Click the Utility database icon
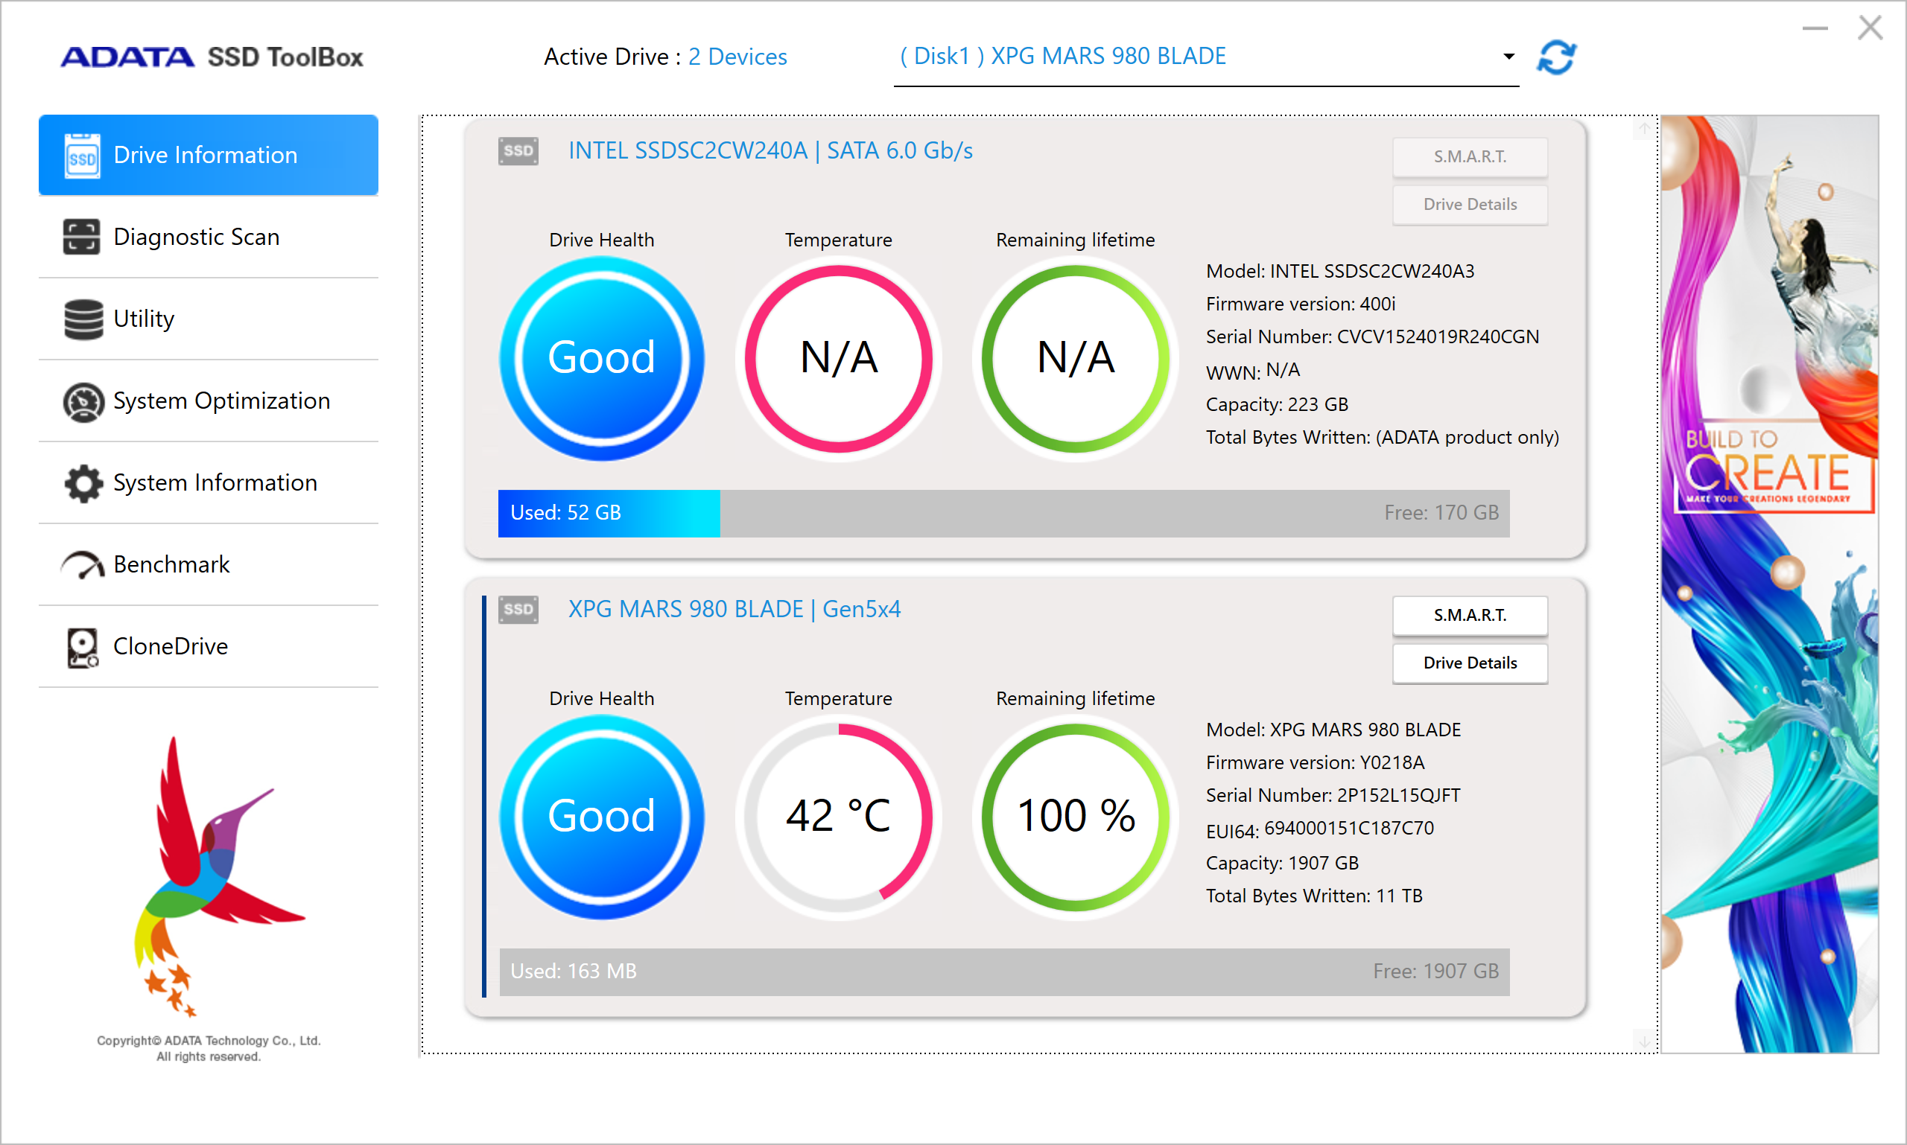The height and width of the screenshot is (1145, 1907). tap(83, 319)
